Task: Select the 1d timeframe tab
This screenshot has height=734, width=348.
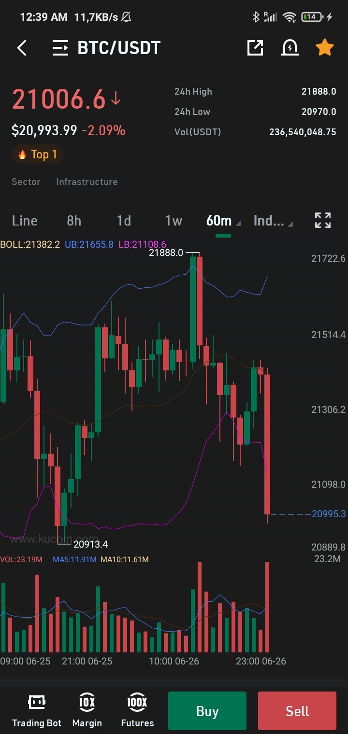Action: pos(124,221)
